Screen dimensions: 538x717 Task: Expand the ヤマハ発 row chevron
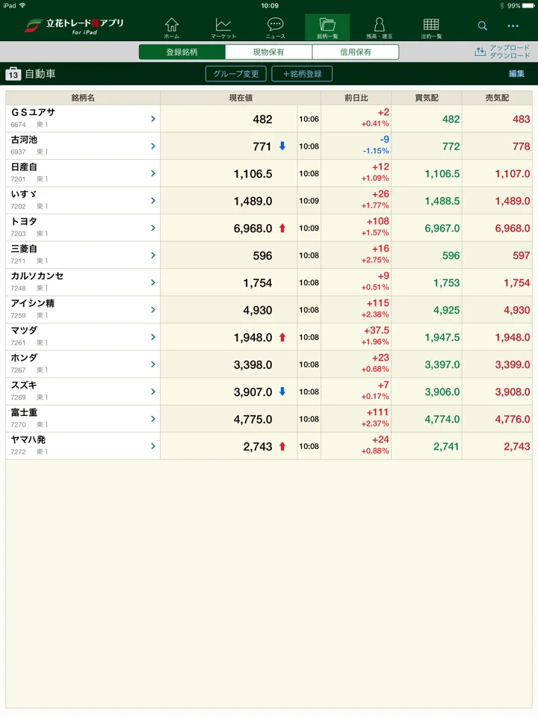(153, 447)
